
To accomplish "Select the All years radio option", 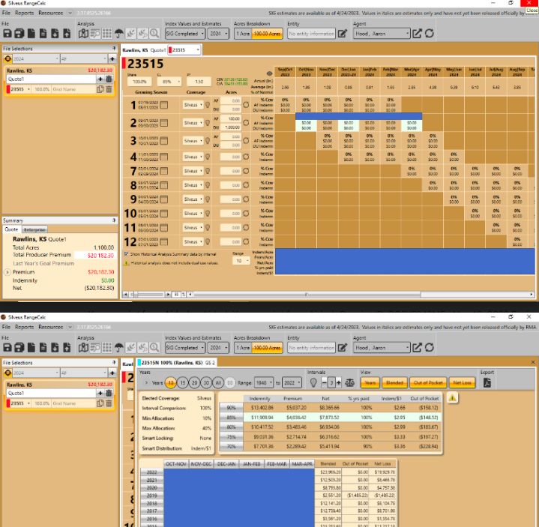I will coord(218,382).
